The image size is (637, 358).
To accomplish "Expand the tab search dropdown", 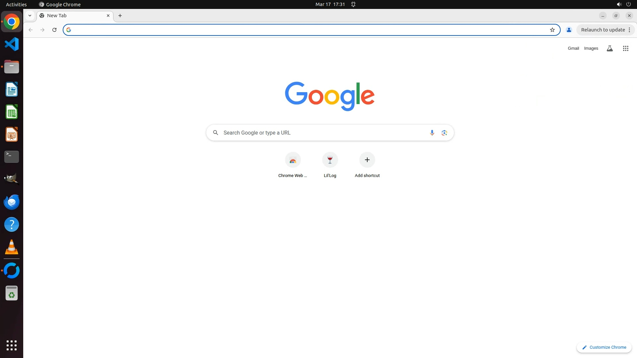I will 30,16.
